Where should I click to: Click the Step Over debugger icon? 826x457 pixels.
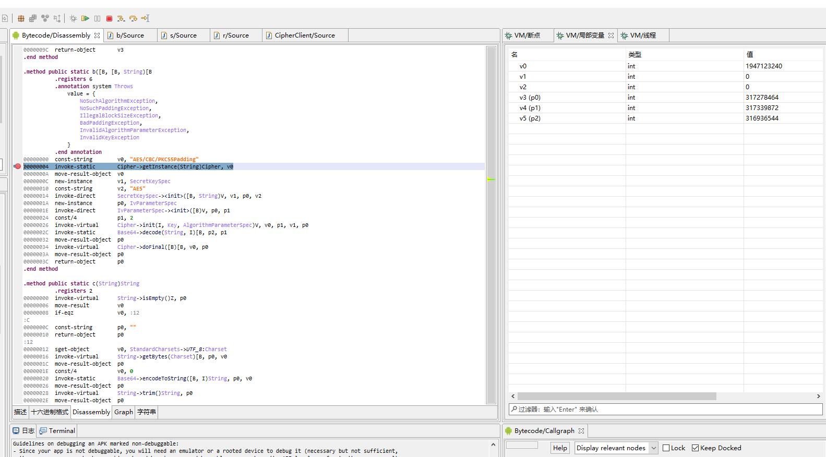(x=133, y=18)
